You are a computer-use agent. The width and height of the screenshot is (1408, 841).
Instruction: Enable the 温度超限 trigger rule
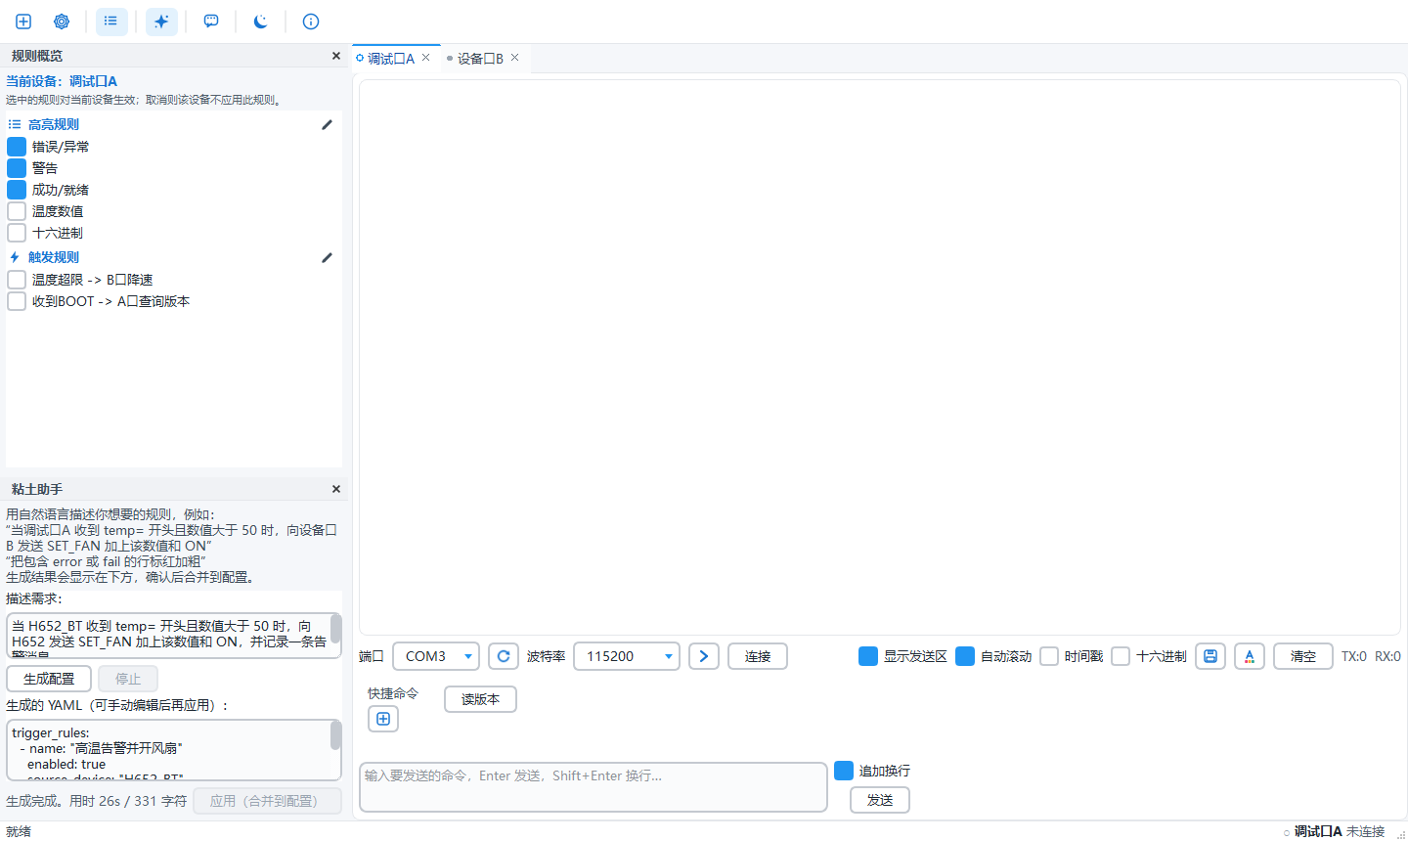coord(17,280)
